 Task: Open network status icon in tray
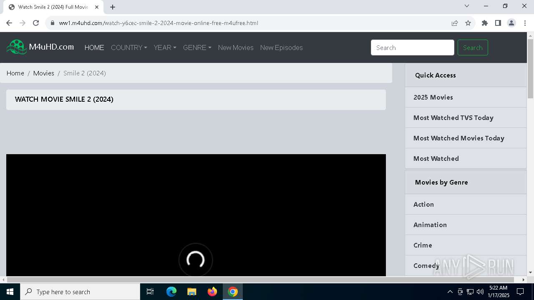470,292
